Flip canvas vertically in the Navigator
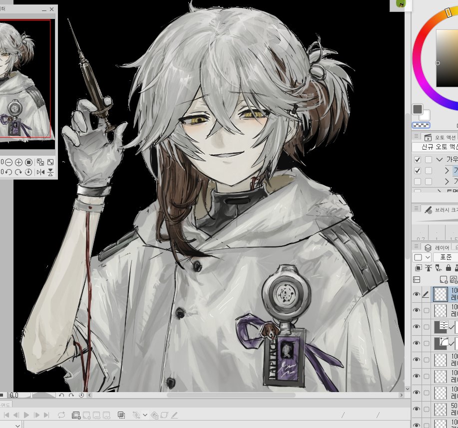The image size is (458, 428). (x=50, y=172)
